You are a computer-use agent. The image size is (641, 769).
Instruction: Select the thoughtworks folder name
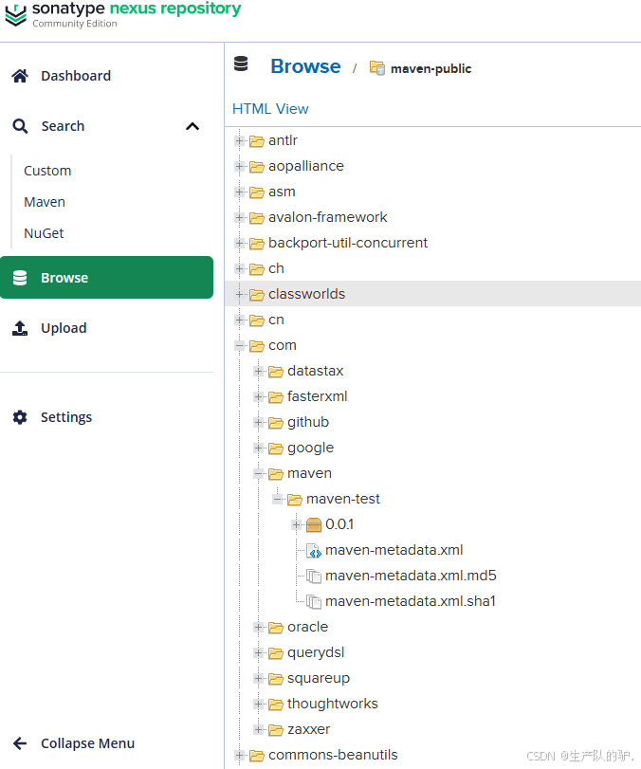click(333, 704)
